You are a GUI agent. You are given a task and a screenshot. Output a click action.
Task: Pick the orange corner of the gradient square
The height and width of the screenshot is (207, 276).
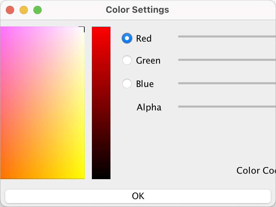tap(2, 176)
